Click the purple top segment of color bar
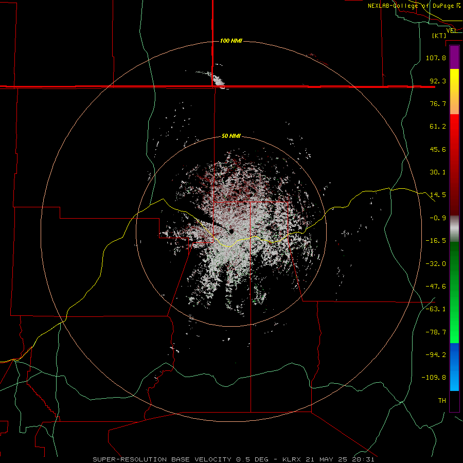Screen dimensions: 463x463 (454, 57)
